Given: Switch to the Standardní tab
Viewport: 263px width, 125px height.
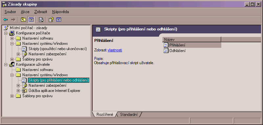Looking at the screenshot, I should [129, 115].
